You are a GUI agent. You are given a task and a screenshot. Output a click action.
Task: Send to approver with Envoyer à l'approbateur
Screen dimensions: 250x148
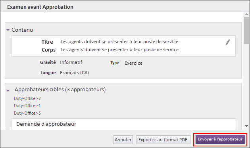(220, 139)
